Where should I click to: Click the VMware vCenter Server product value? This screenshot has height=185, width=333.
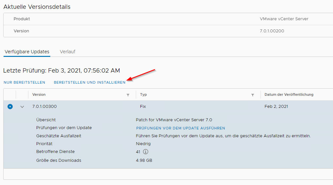click(284, 19)
